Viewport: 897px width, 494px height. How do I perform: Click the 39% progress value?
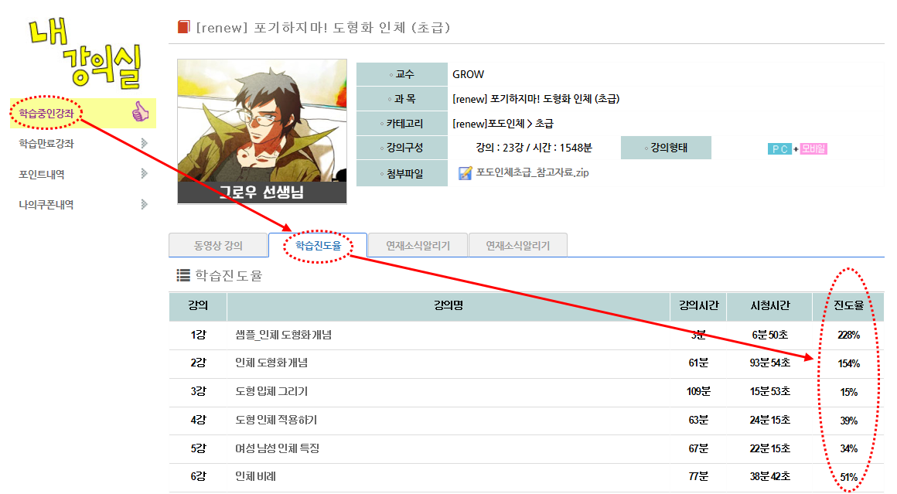click(848, 421)
